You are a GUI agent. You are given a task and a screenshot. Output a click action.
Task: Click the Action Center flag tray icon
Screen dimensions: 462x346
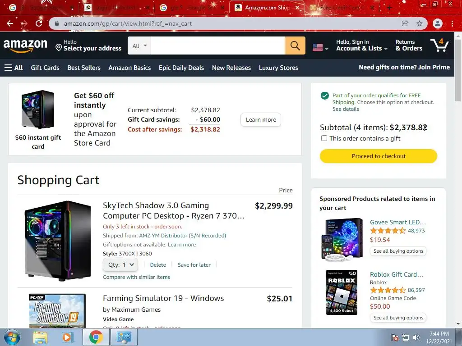[x=395, y=337]
